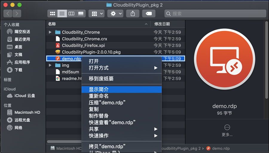Click the preview pane vertical scrollbar
The image size is (269, 153).
click(266, 60)
